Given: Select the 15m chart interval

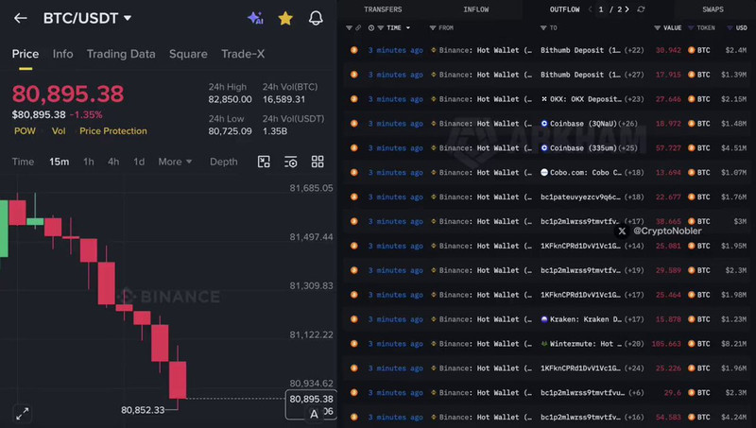Looking at the screenshot, I should click(60, 162).
